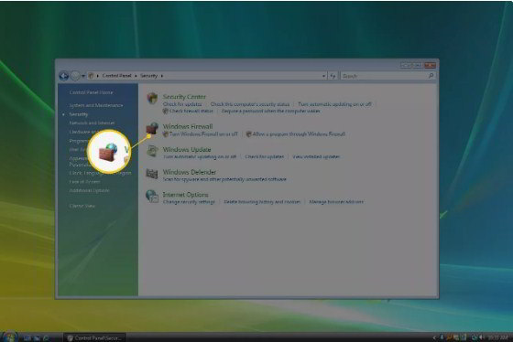Open Ease of Access category

84,182
